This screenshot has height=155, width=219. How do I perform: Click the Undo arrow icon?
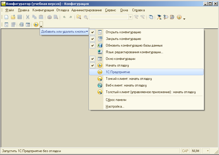coord(64,17)
